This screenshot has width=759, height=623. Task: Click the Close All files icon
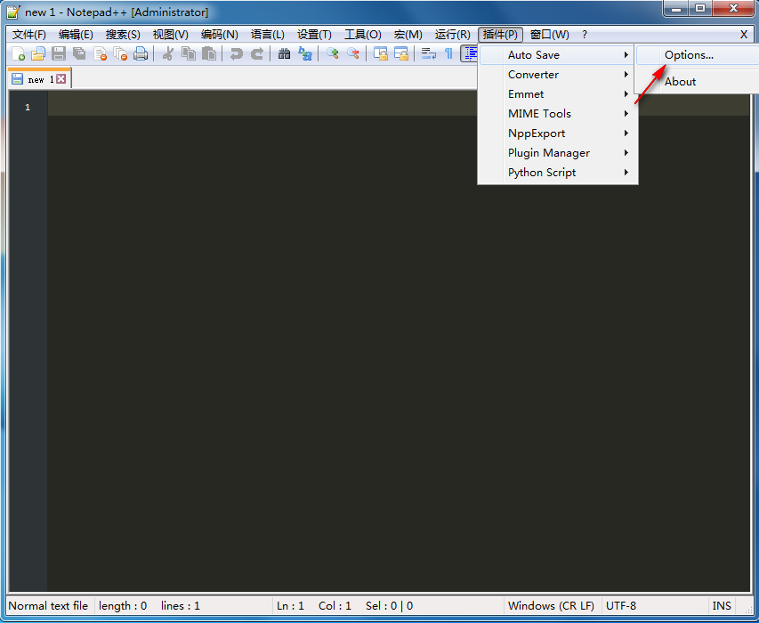click(120, 53)
